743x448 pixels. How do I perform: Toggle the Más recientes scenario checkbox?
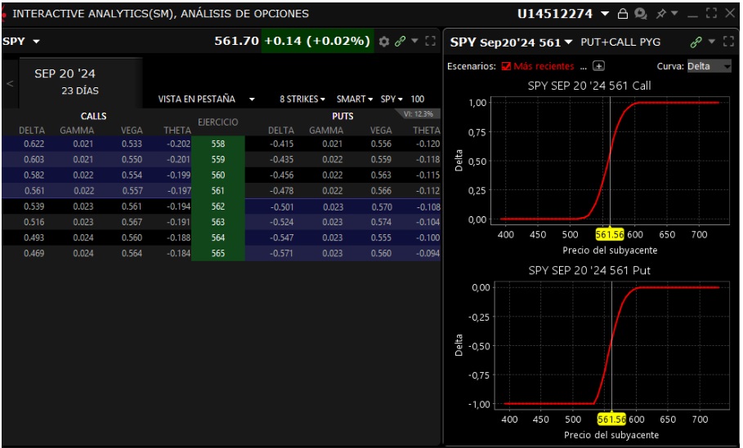tap(506, 66)
